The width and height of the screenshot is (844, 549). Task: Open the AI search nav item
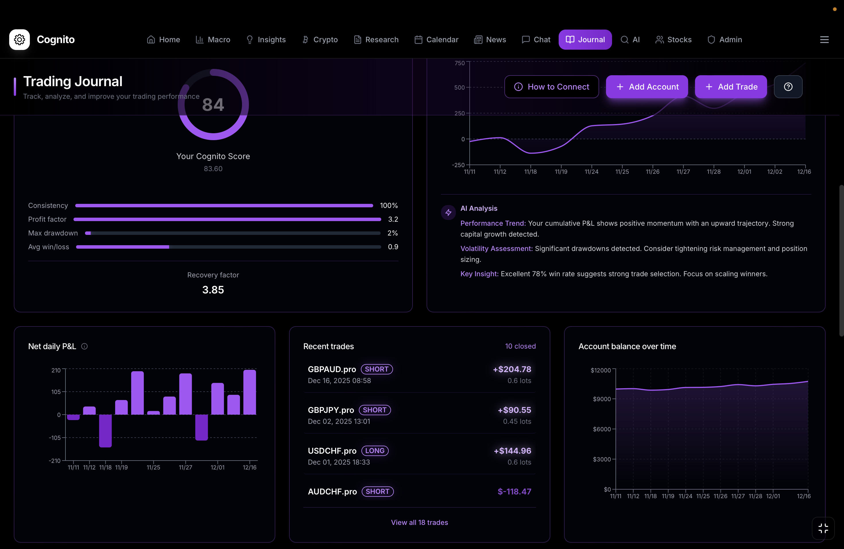point(630,39)
